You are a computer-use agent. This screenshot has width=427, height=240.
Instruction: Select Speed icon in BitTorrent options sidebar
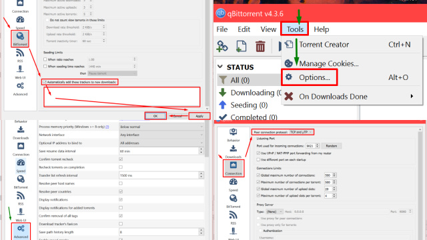[x=20, y=20]
